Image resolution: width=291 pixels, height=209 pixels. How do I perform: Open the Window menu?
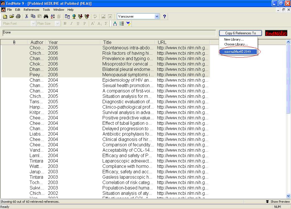point(59,10)
